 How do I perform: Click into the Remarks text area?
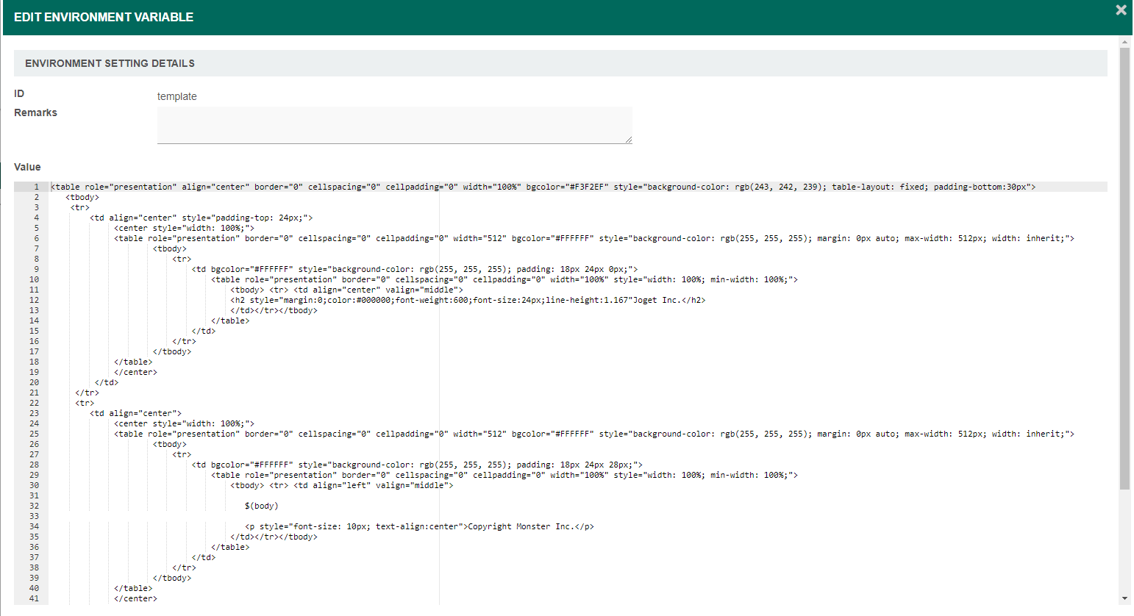[395, 125]
